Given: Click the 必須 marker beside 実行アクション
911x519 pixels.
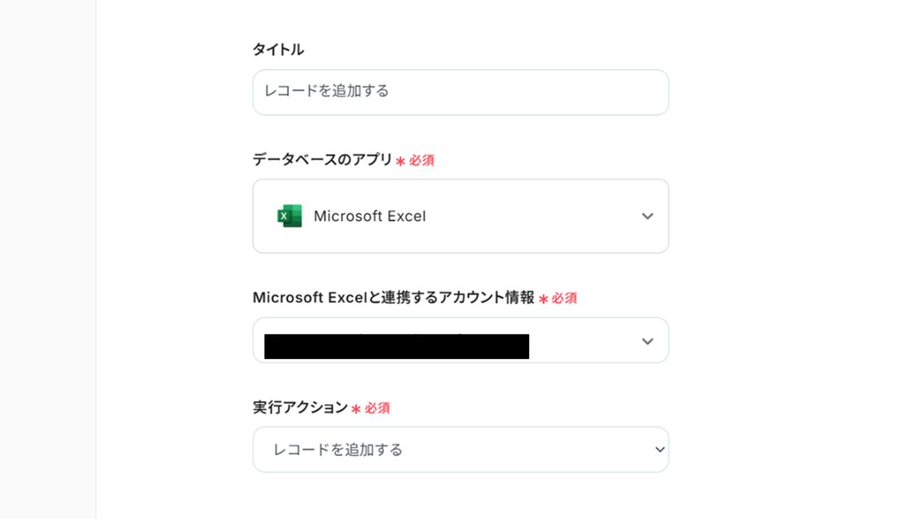Looking at the screenshot, I should [377, 408].
